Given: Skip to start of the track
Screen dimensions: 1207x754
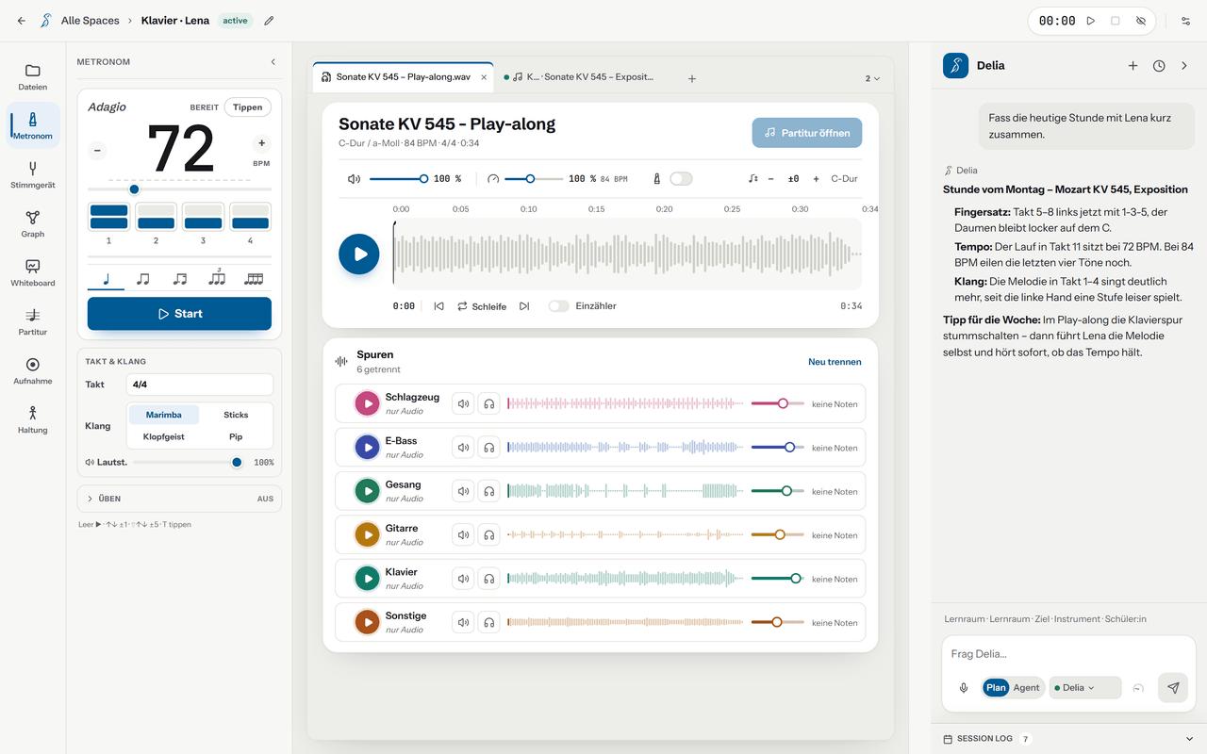Looking at the screenshot, I should pyautogui.click(x=438, y=306).
